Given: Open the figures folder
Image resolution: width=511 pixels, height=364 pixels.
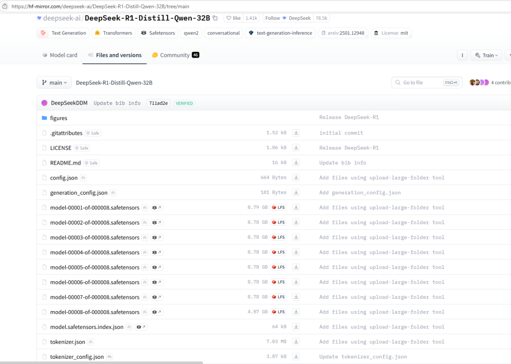Looking at the screenshot, I should click(59, 118).
